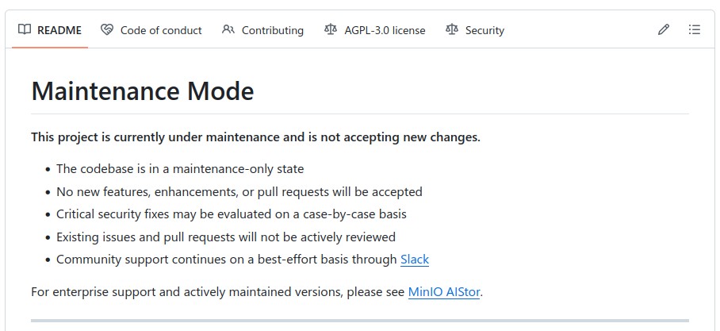The height and width of the screenshot is (331, 720).
Task: Show the AGPL-3.0 license tab
Action: point(385,30)
